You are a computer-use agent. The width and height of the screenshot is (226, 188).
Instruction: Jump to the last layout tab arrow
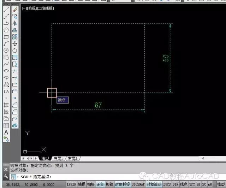pos(36,159)
